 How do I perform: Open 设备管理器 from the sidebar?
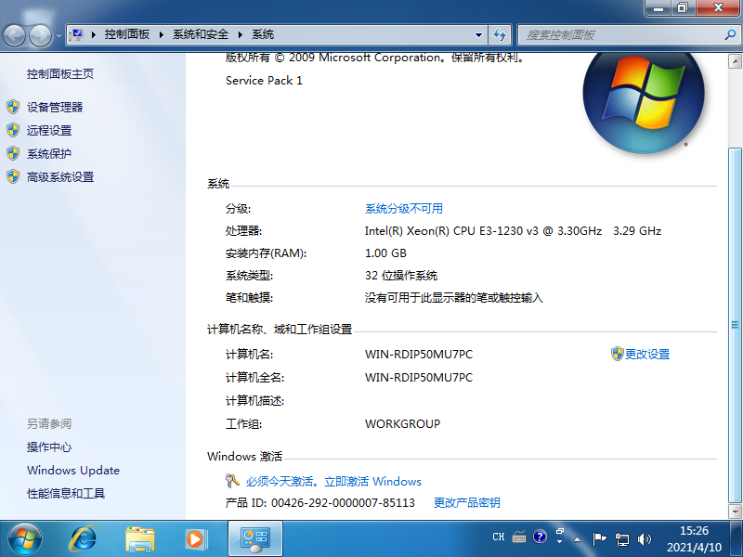click(x=54, y=108)
